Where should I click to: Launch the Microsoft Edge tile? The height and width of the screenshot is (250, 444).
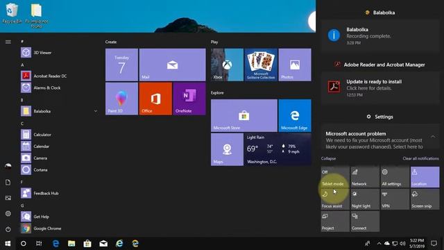coord(295,115)
